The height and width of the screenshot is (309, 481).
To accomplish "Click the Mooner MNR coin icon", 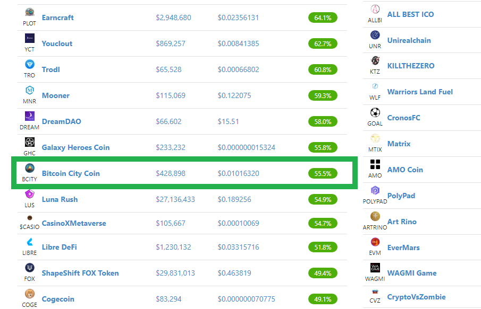I will tap(29, 90).
